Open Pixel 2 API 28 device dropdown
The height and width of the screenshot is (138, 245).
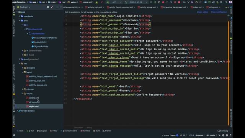pyautogui.click(x=136, y=2)
